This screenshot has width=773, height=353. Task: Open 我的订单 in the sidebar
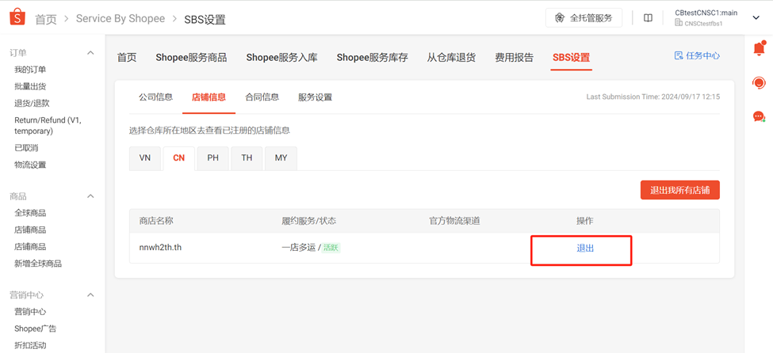30,70
